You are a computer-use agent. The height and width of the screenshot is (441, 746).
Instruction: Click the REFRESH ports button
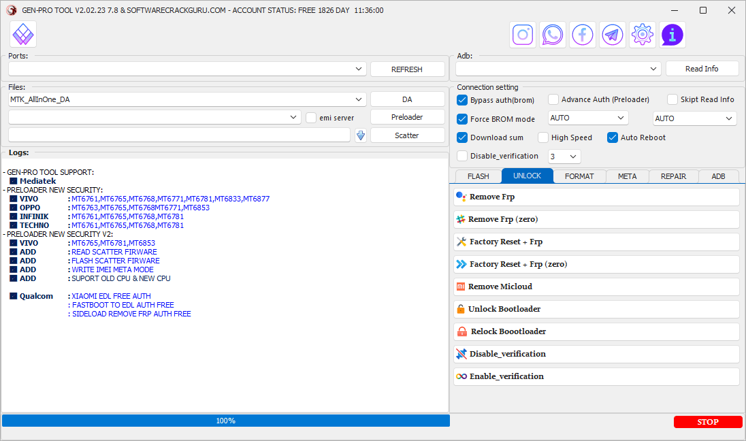407,69
